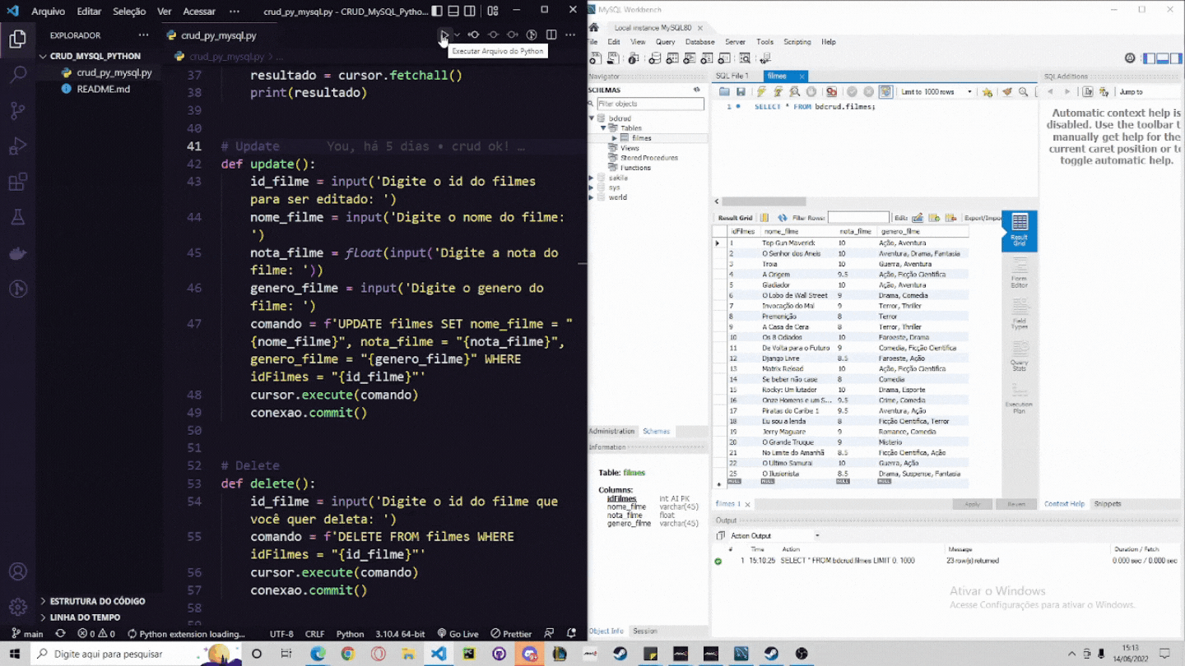This screenshot has height=666, width=1185.
Task: Open the Seleção menu in VS Code
Action: [129, 12]
